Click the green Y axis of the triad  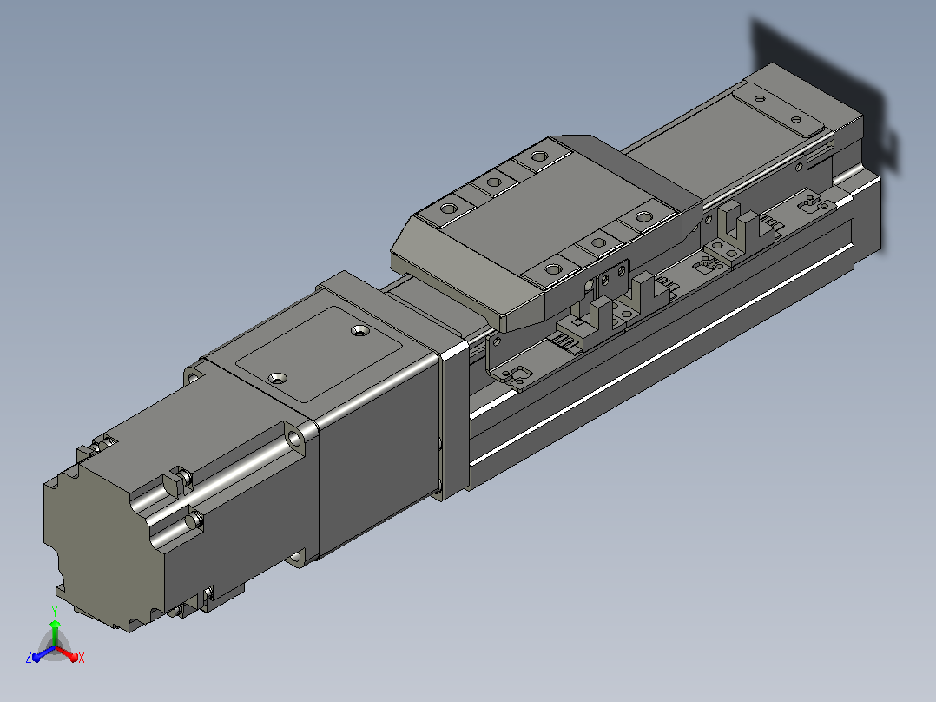[x=55, y=633]
